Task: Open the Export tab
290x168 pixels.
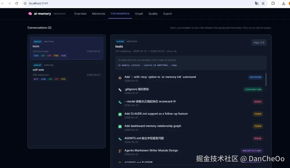Action: [167, 14]
